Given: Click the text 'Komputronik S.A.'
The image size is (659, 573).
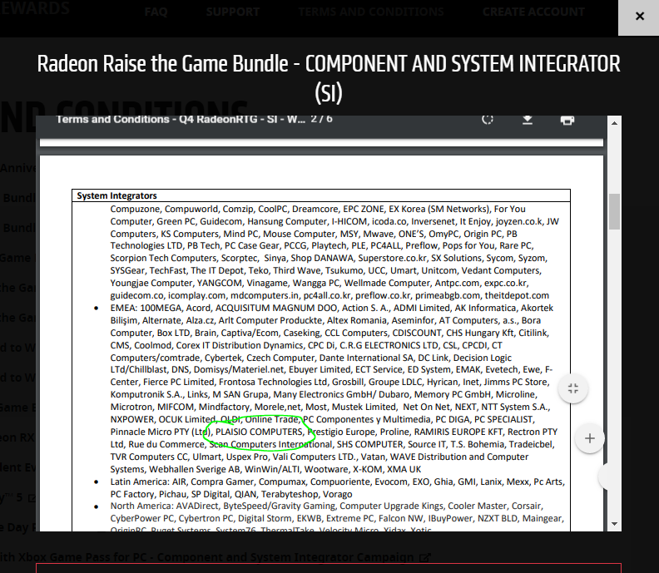Looking at the screenshot, I should (146, 394).
